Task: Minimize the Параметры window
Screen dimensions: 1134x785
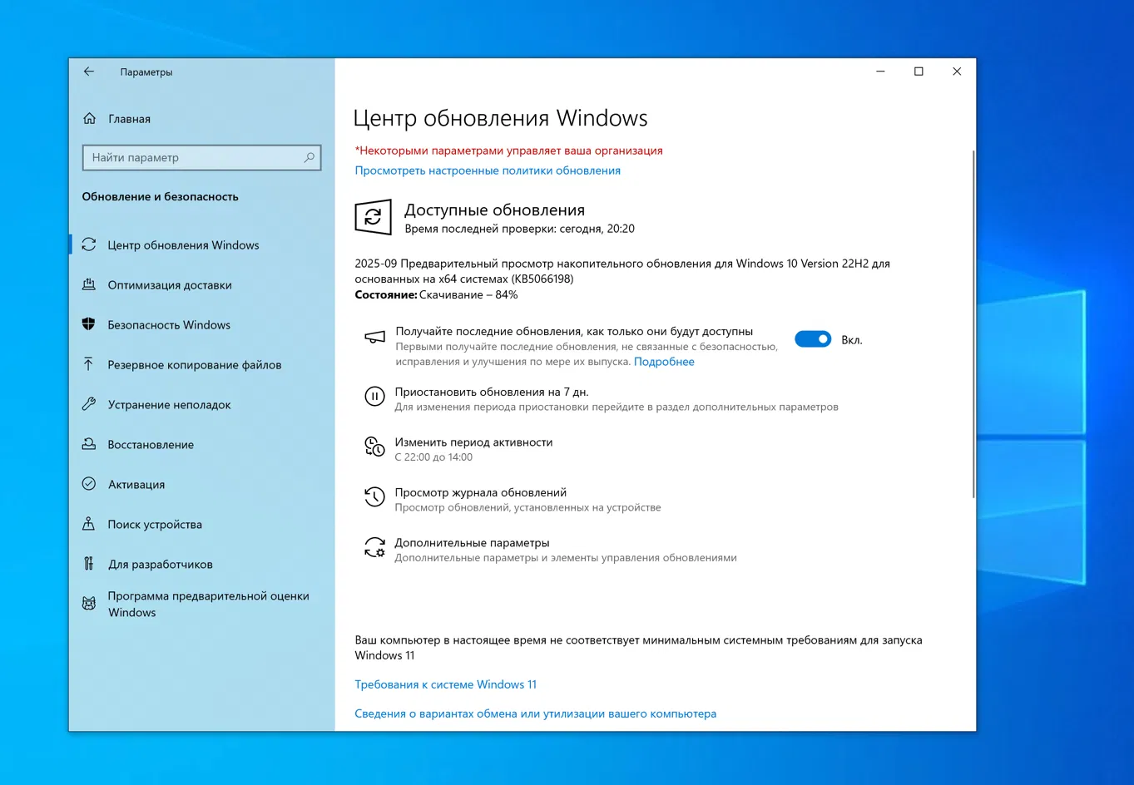Action: click(x=880, y=72)
